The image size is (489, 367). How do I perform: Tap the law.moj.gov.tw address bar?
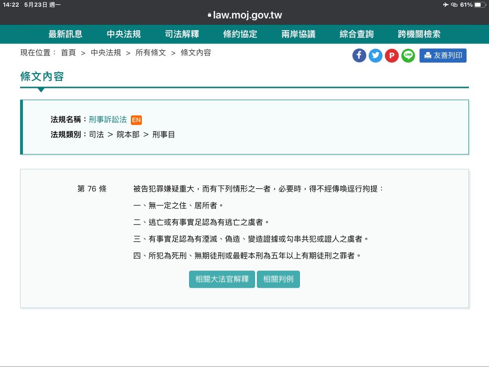point(244,15)
